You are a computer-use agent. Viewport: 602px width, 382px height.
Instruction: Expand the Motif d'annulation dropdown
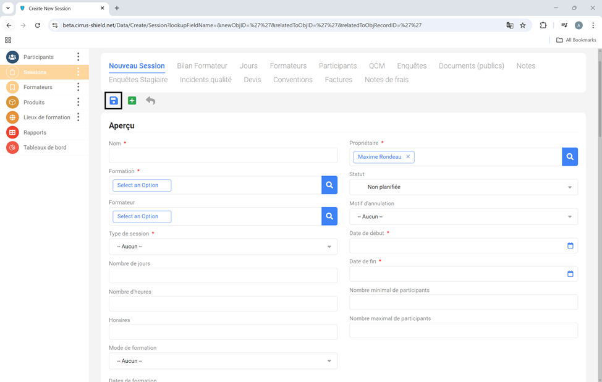(x=464, y=217)
